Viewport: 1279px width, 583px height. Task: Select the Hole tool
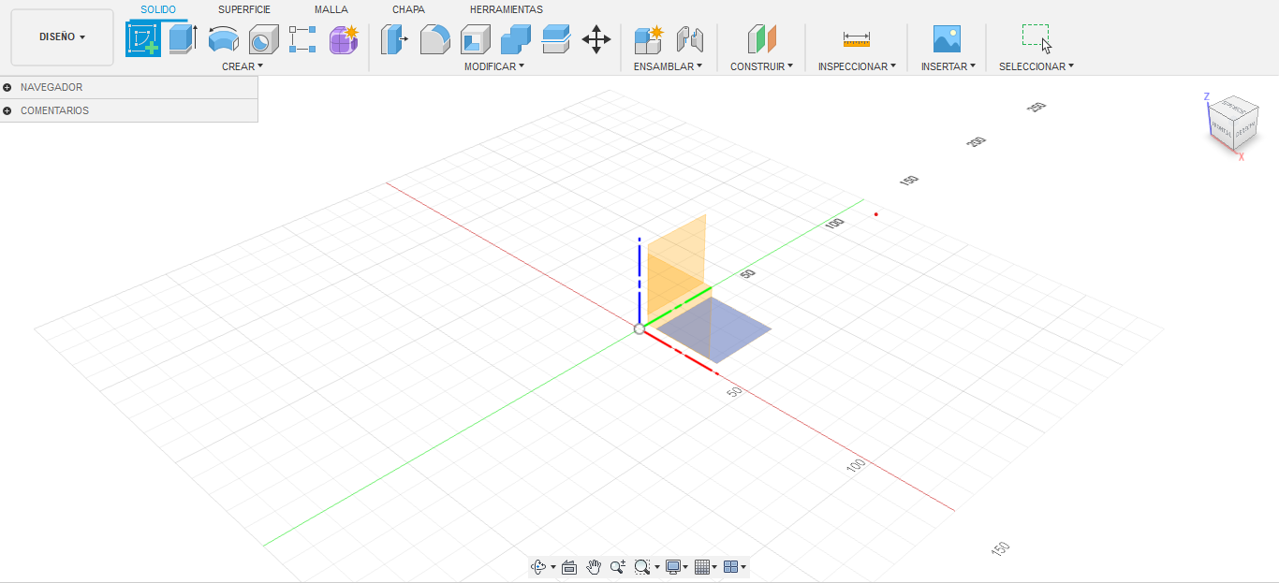click(x=263, y=39)
